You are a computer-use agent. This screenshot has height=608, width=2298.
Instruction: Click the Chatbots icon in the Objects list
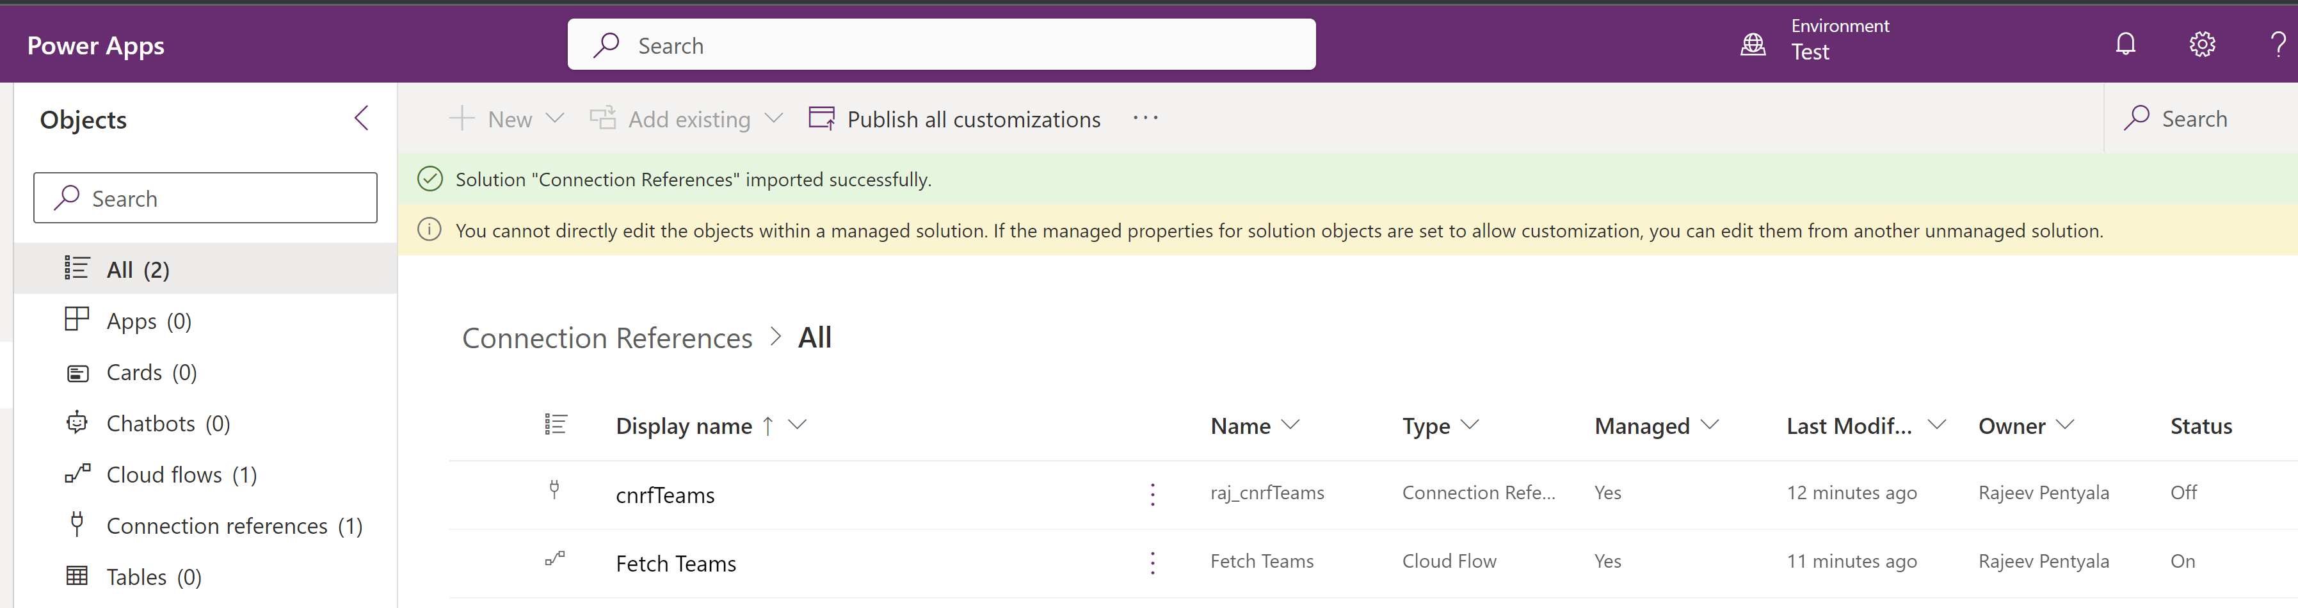[x=77, y=422]
